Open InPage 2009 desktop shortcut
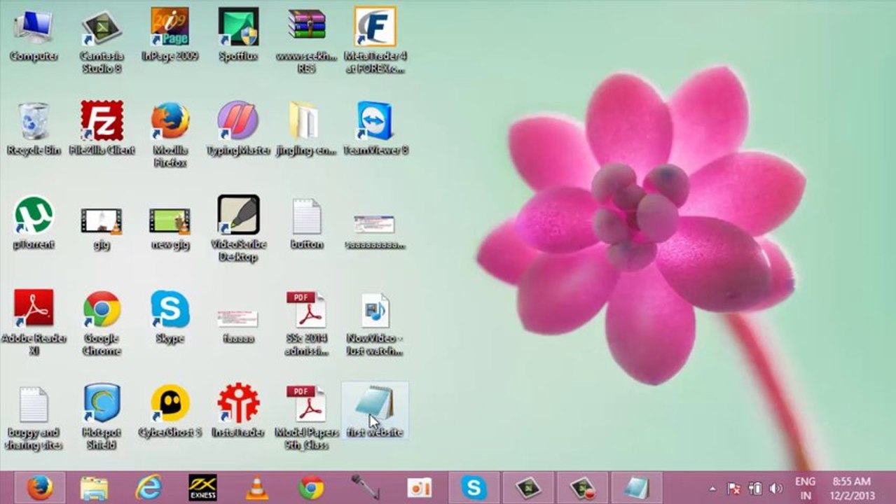The height and width of the screenshot is (504, 896). [x=170, y=35]
